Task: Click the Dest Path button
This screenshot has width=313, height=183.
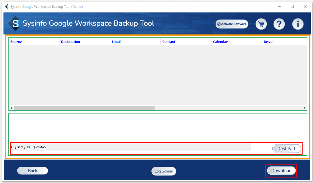Action: [287, 149]
